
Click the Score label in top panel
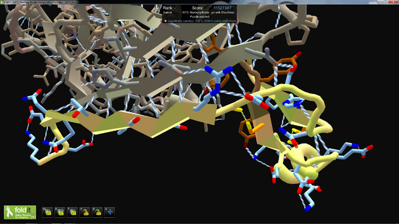coord(198,8)
